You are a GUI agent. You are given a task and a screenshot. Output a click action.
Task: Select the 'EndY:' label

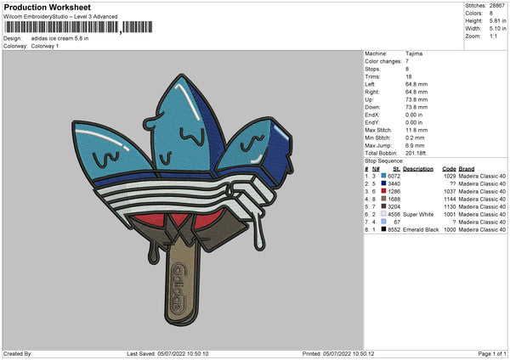[x=372, y=122]
